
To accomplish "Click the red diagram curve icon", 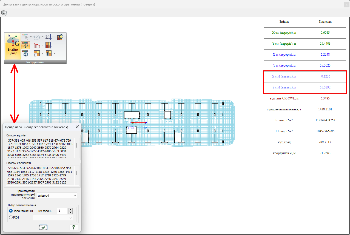I will click(x=36, y=45).
